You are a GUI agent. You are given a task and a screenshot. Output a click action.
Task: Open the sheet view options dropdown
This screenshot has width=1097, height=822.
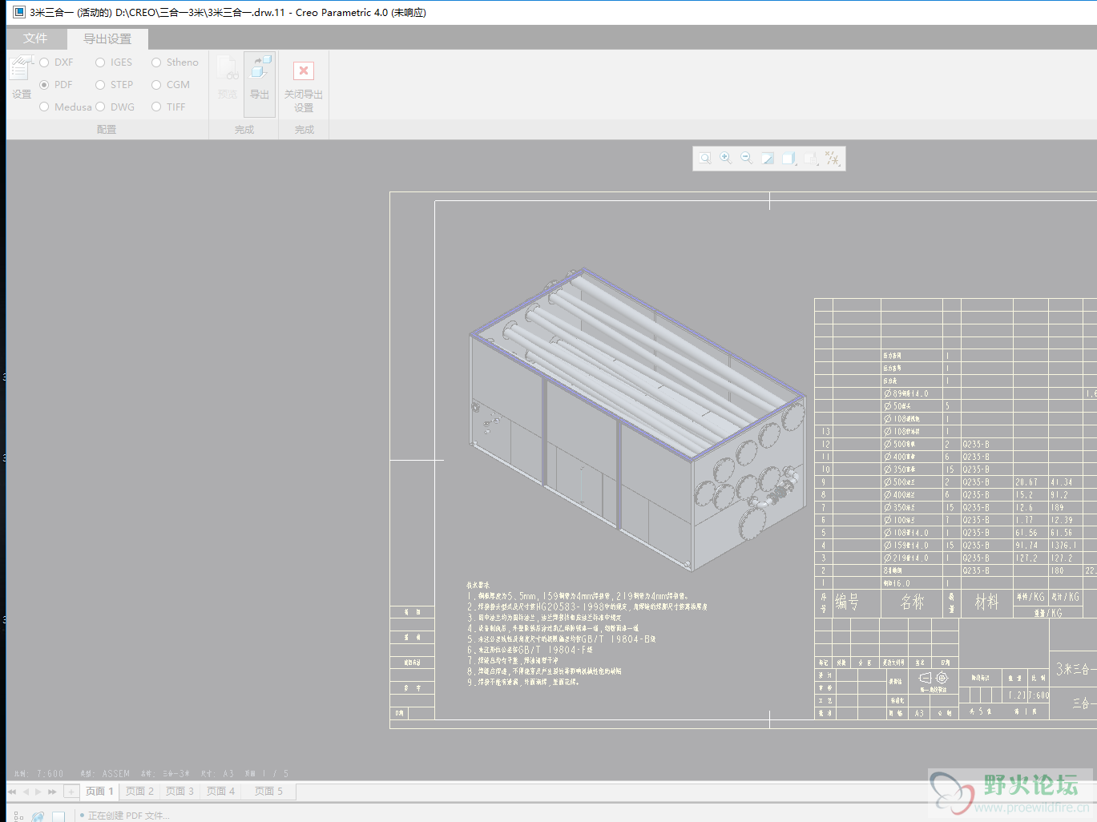811,159
